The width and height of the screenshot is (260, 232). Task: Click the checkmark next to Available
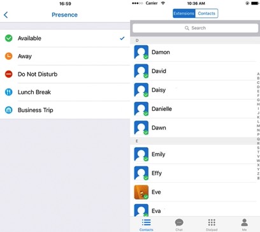[x=122, y=38]
